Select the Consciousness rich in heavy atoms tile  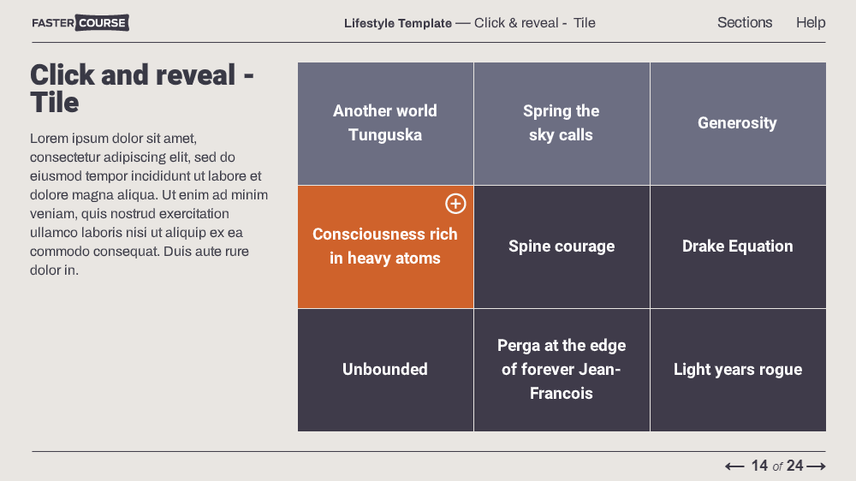pyautogui.click(x=385, y=246)
